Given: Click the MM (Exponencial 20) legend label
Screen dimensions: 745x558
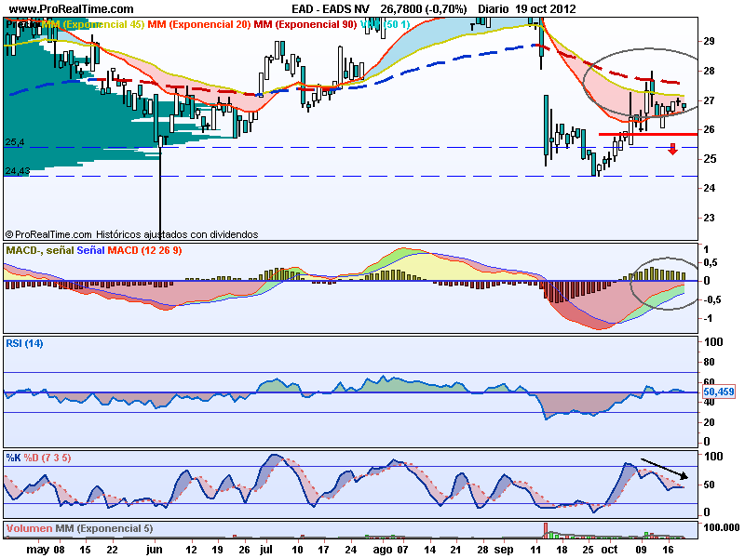Looking at the screenshot, I should point(198,23).
